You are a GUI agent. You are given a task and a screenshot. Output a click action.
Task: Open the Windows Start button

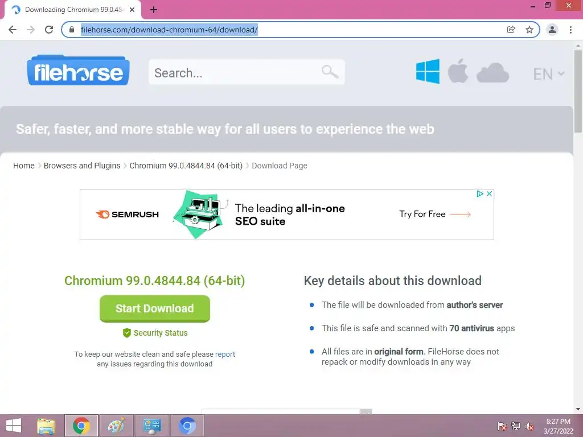point(14,426)
